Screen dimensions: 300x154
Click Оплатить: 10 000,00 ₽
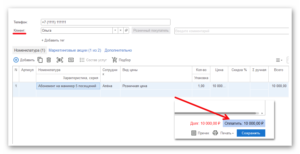244,123
